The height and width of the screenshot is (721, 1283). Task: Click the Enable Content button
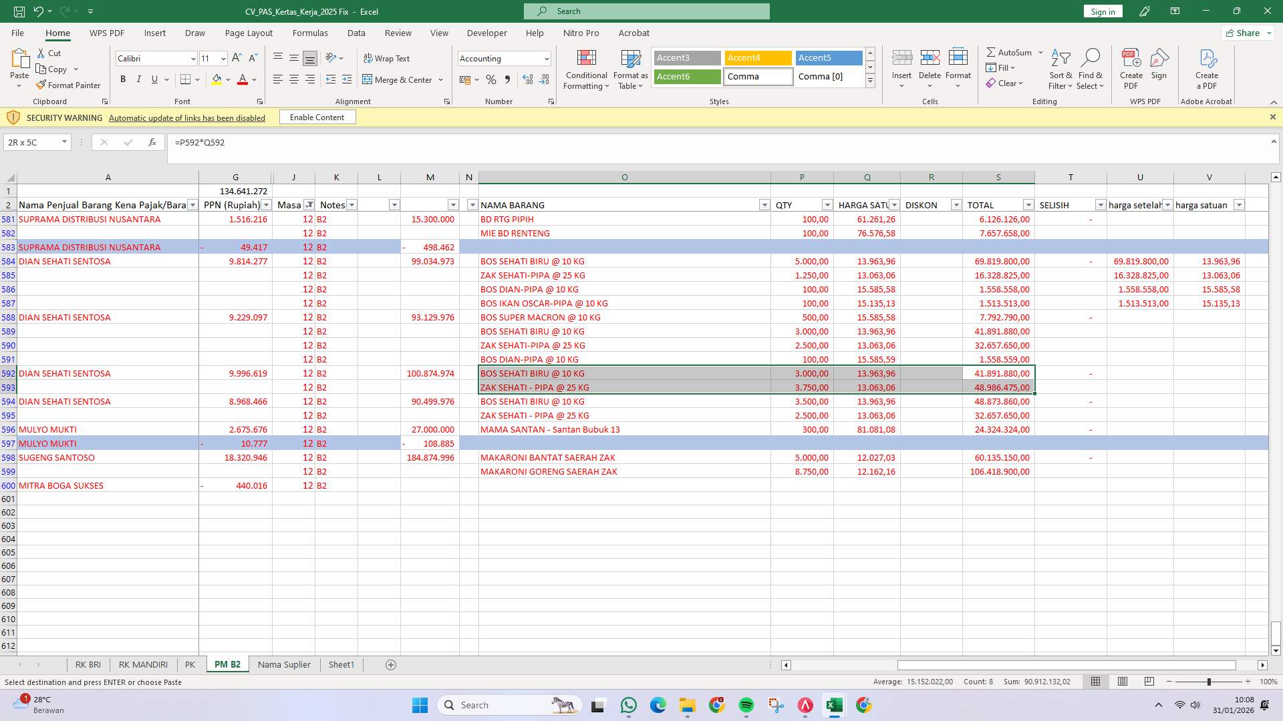tap(317, 117)
